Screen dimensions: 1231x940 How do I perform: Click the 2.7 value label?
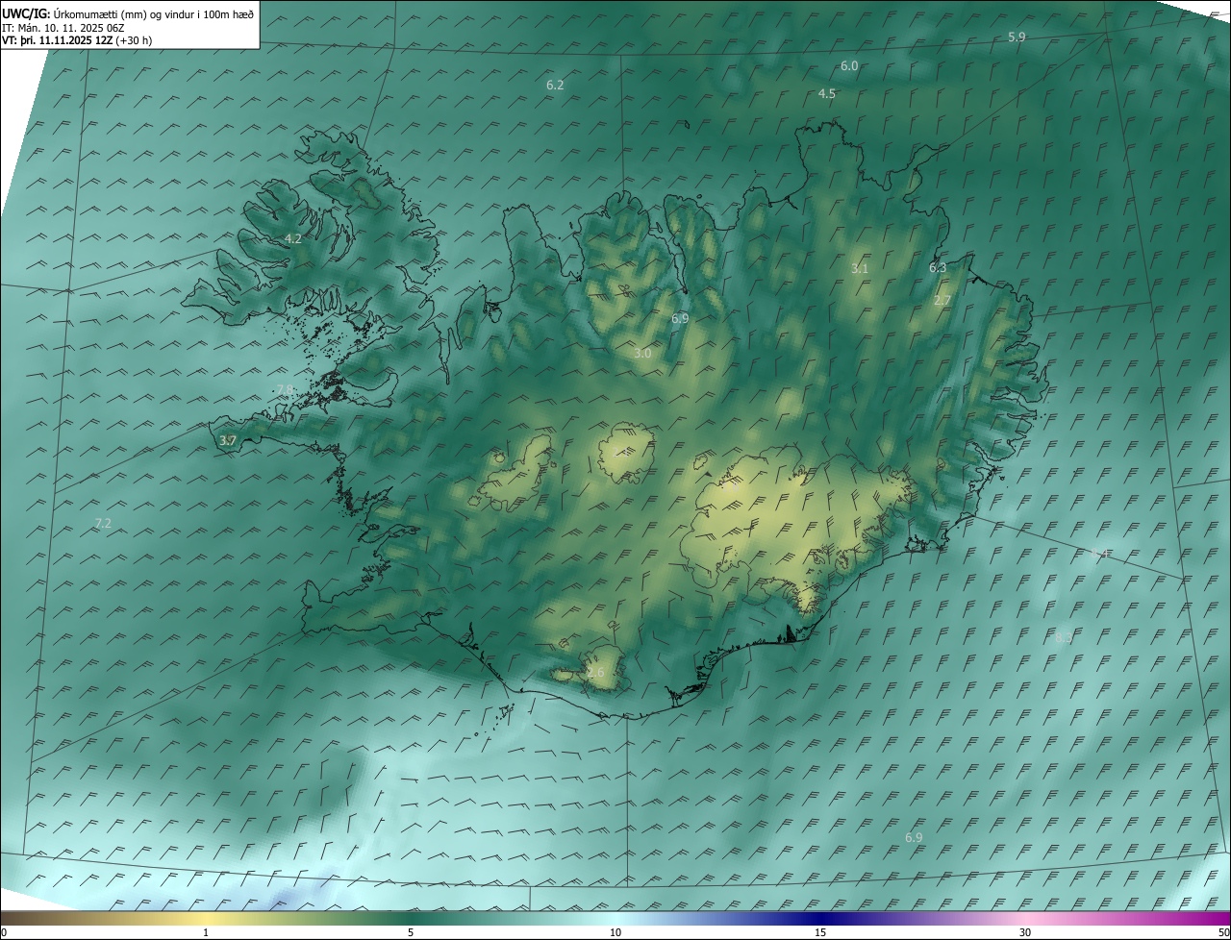pos(942,300)
